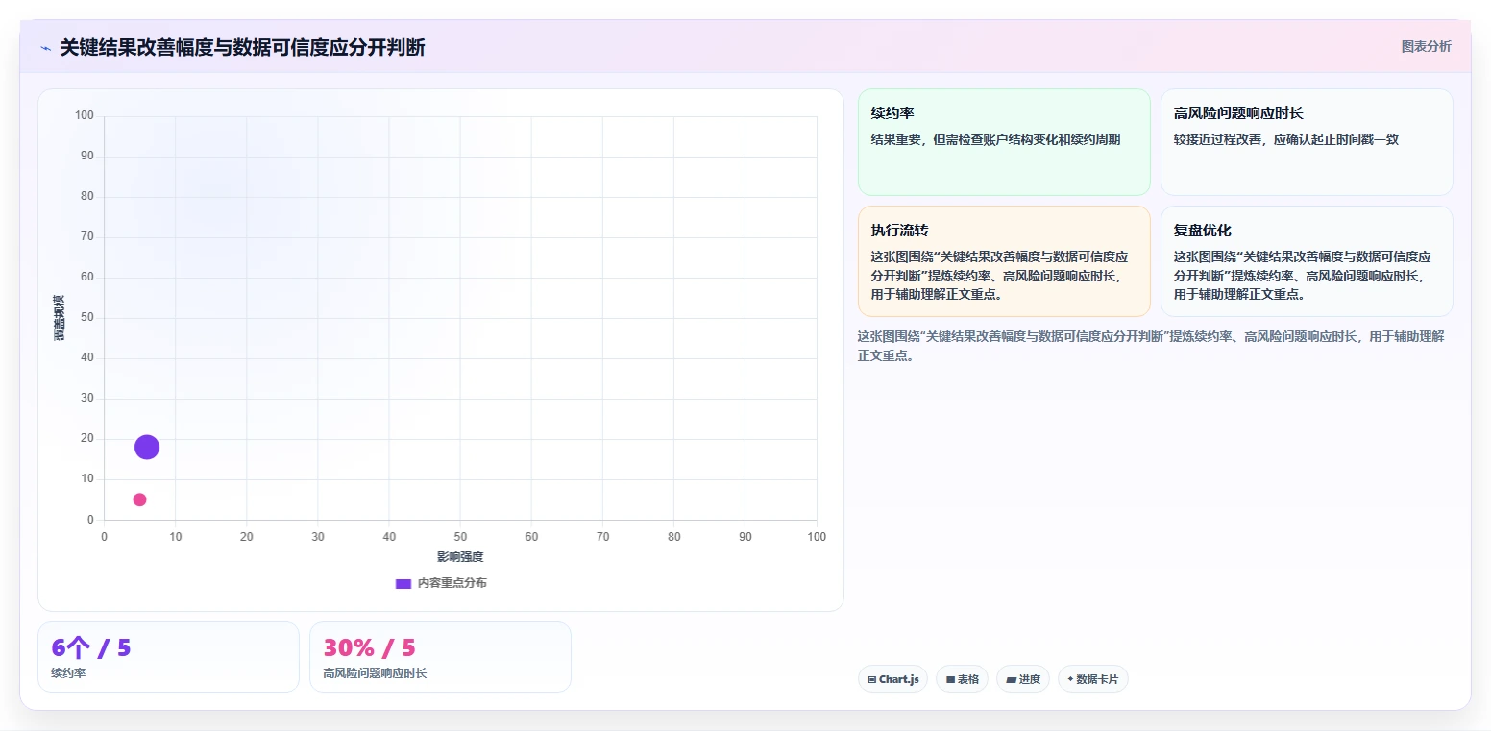The width and height of the screenshot is (1491, 731).
Task: Click the 影响强度 x-axis title
Action: 460,557
